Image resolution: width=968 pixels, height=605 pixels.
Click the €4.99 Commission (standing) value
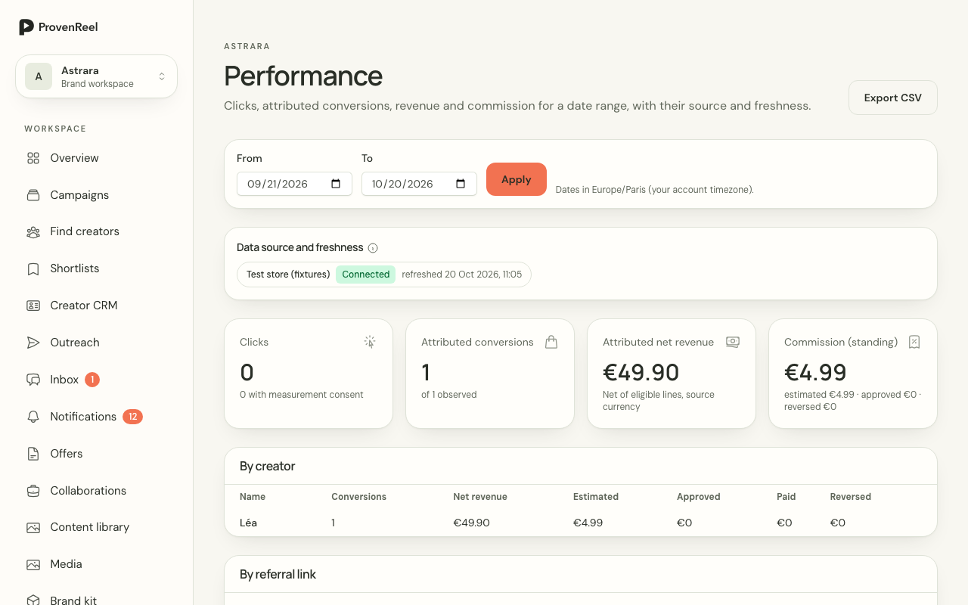[815, 372]
